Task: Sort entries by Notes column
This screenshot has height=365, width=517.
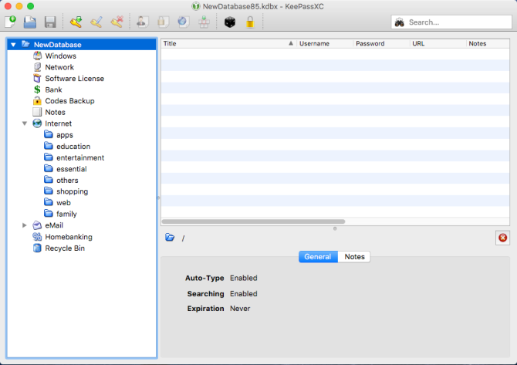Action: (x=488, y=43)
